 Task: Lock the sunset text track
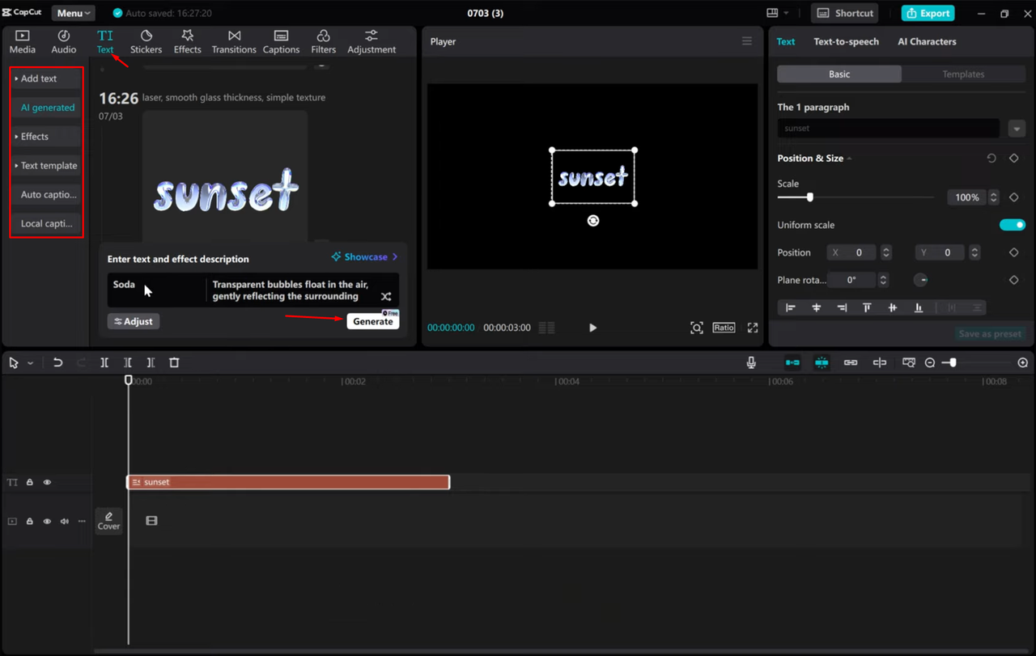(29, 481)
